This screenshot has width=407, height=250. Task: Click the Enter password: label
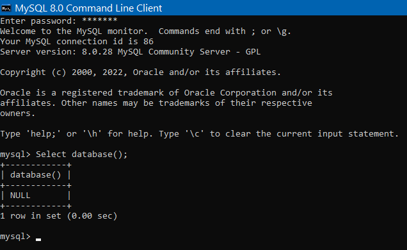pos(38,21)
